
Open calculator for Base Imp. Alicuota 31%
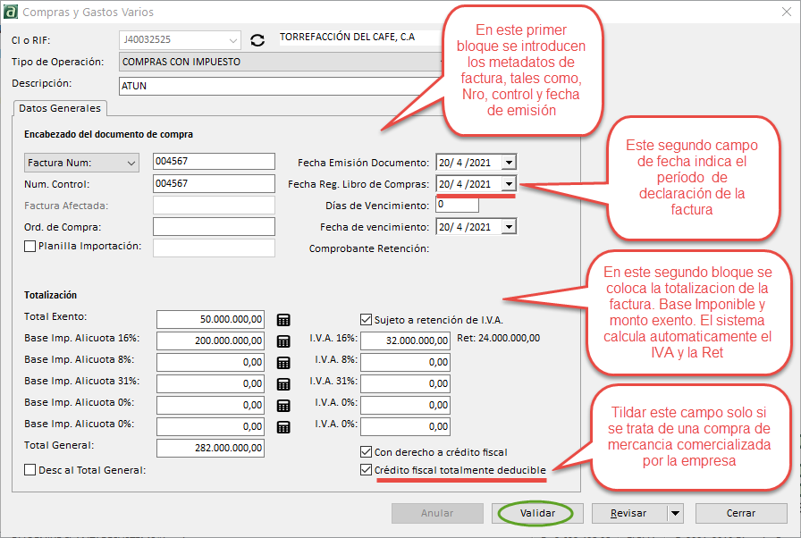point(283,384)
